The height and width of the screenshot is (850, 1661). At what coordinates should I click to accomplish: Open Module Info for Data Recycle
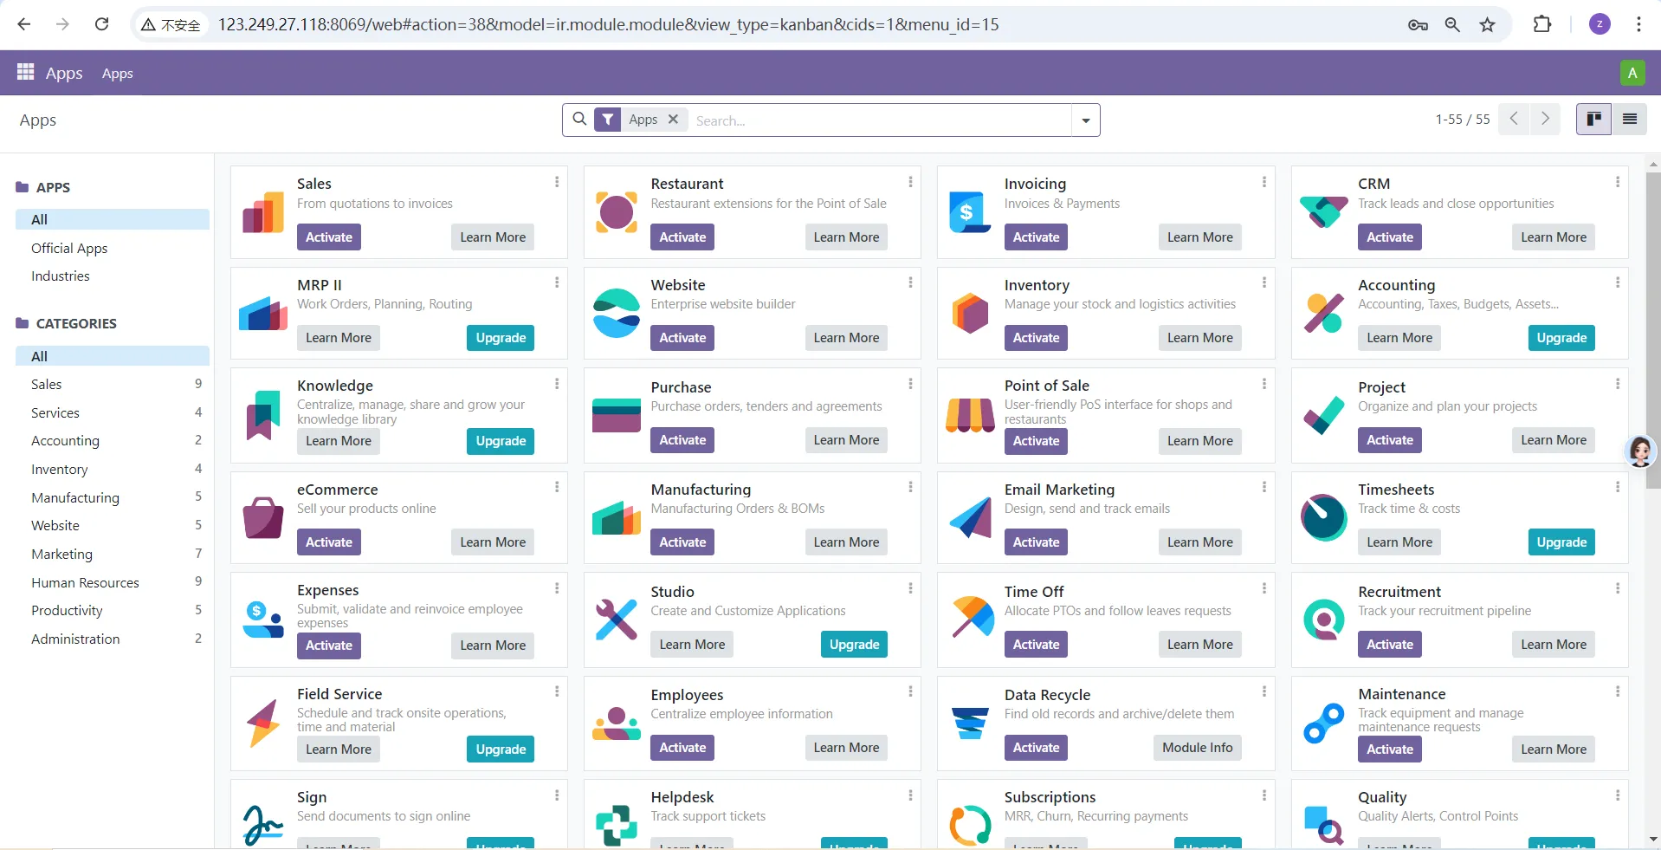click(1198, 748)
